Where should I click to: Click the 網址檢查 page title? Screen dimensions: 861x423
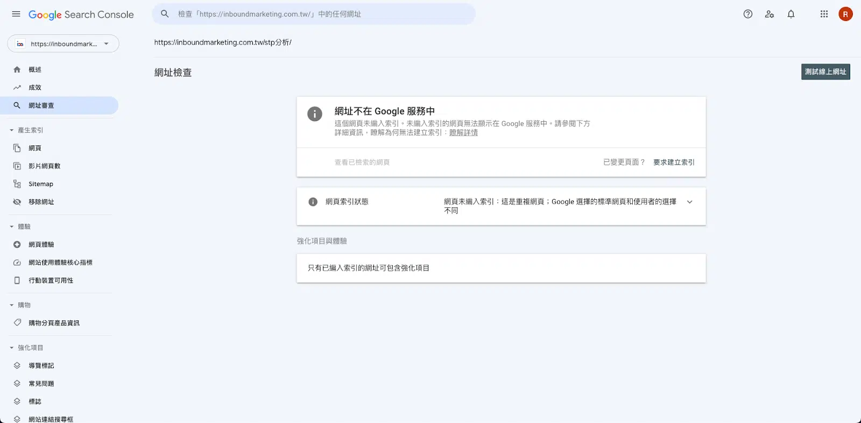(x=173, y=73)
